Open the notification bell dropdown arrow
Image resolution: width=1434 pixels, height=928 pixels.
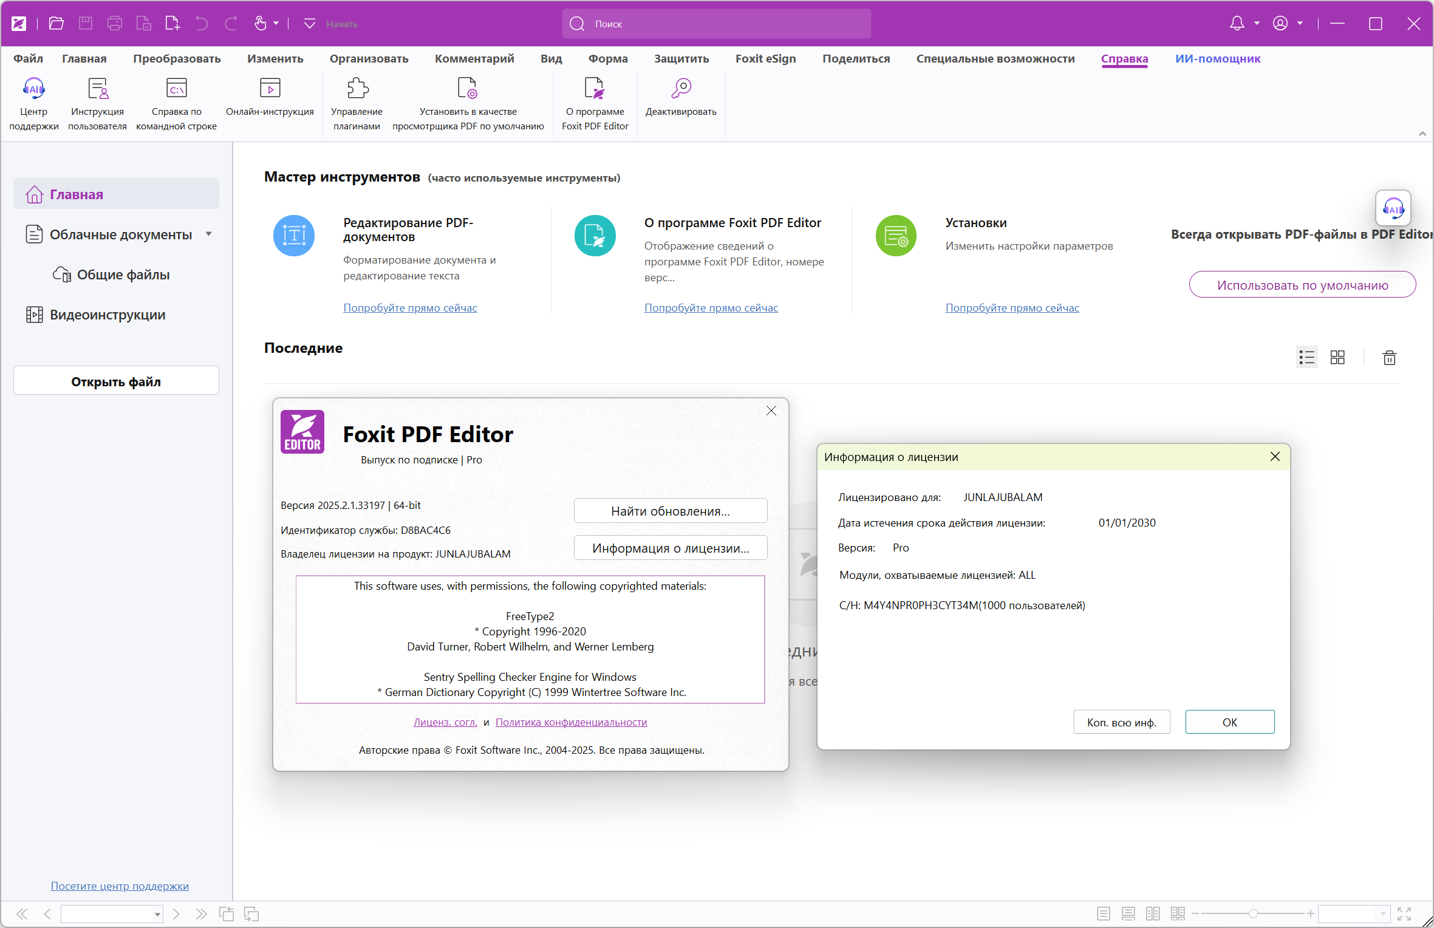[x=1257, y=24]
